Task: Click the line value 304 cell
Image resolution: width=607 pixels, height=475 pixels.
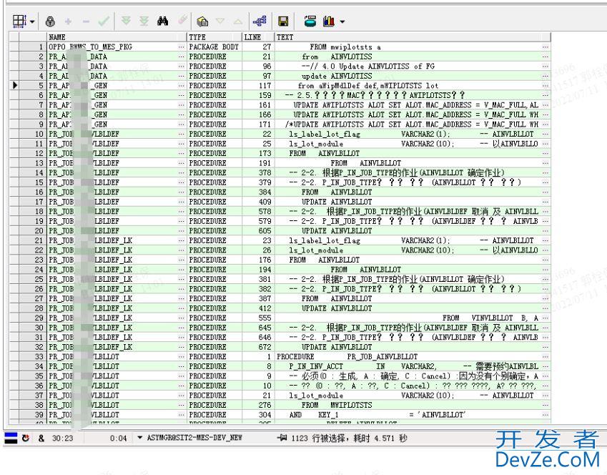Action: pos(258,415)
